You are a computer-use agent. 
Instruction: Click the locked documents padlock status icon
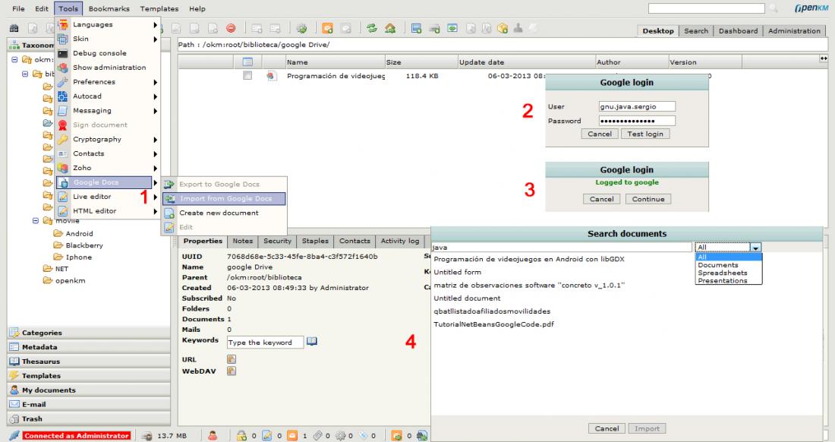point(241,435)
